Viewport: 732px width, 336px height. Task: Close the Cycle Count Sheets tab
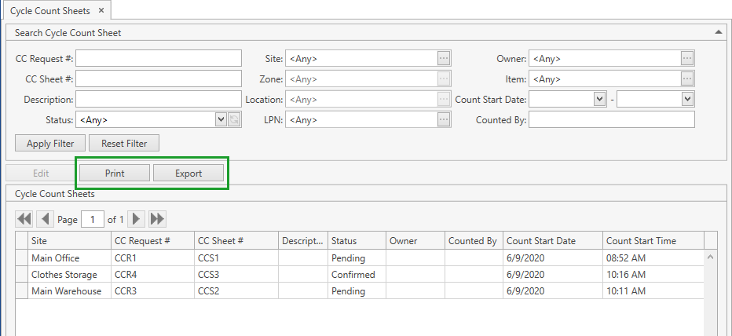[101, 11]
